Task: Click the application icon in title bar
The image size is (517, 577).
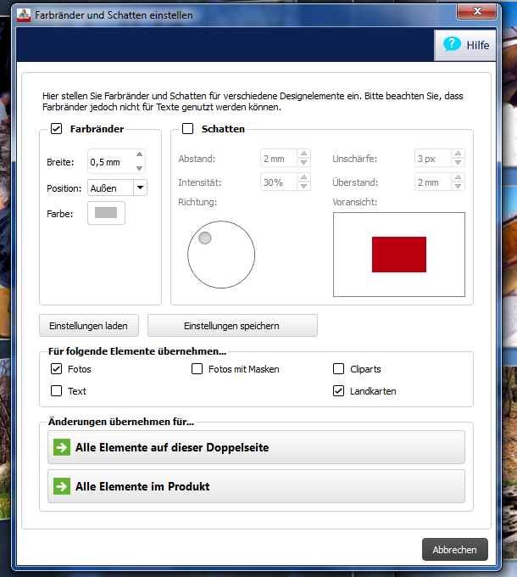Action: (25, 15)
